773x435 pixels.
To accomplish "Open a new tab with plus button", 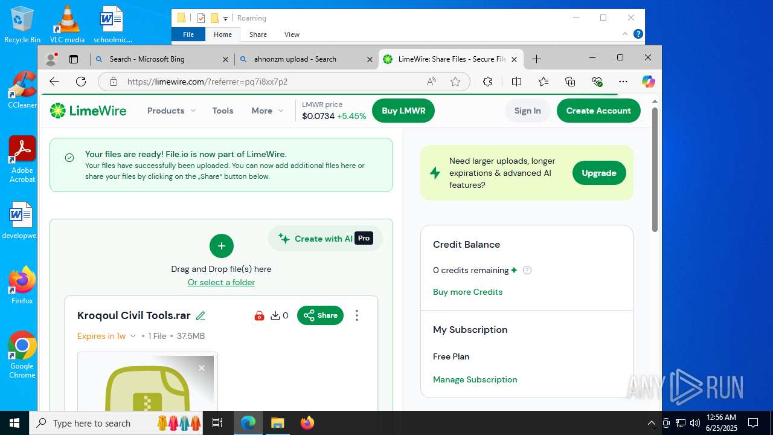I will [x=536, y=59].
